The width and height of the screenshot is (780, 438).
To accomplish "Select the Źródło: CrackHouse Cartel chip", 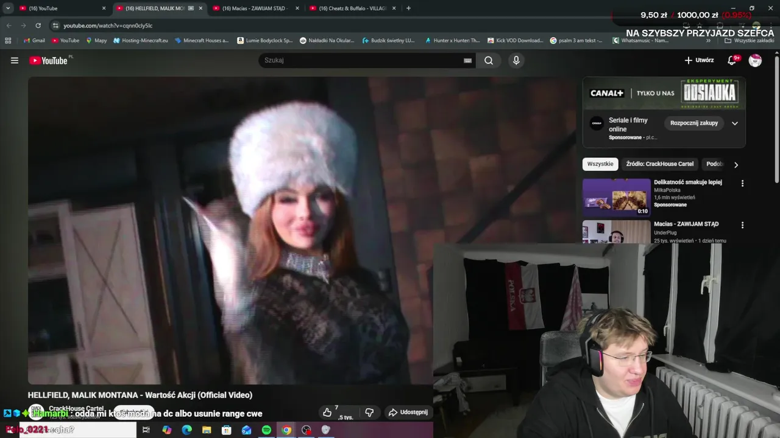I will pyautogui.click(x=659, y=164).
